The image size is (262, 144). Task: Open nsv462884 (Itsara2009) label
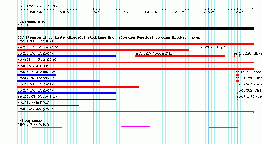click(37, 60)
